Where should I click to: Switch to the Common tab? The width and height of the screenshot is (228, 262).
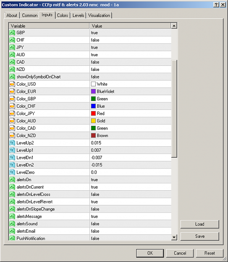point(30,16)
